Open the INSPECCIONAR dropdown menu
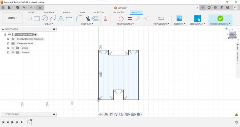Screen dimensions: 240x127 pos(161,24)
